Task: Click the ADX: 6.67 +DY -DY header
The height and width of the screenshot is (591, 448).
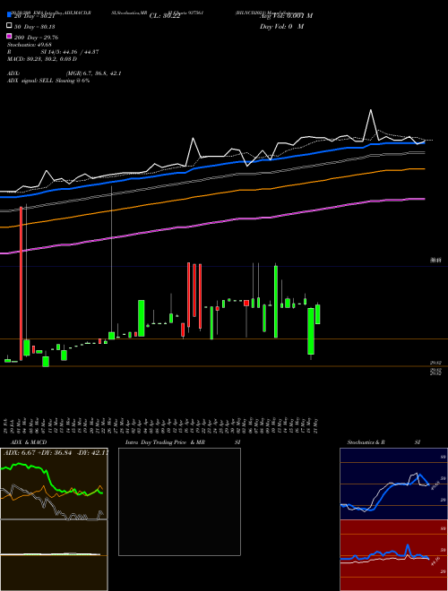Action: point(56,452)
